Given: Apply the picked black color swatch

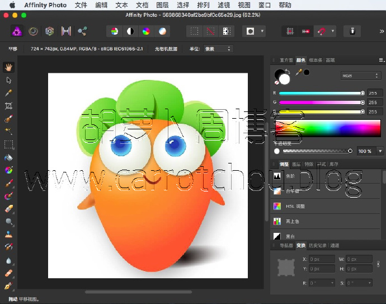Looking at the screenshot, I should tap(307, 72).
